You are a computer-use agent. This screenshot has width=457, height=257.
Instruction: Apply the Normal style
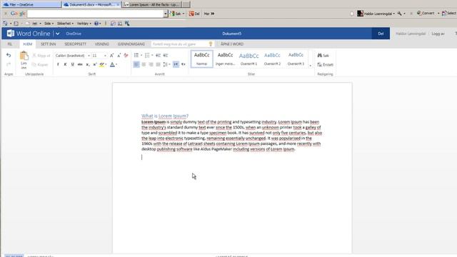click(x=201, y=59)
